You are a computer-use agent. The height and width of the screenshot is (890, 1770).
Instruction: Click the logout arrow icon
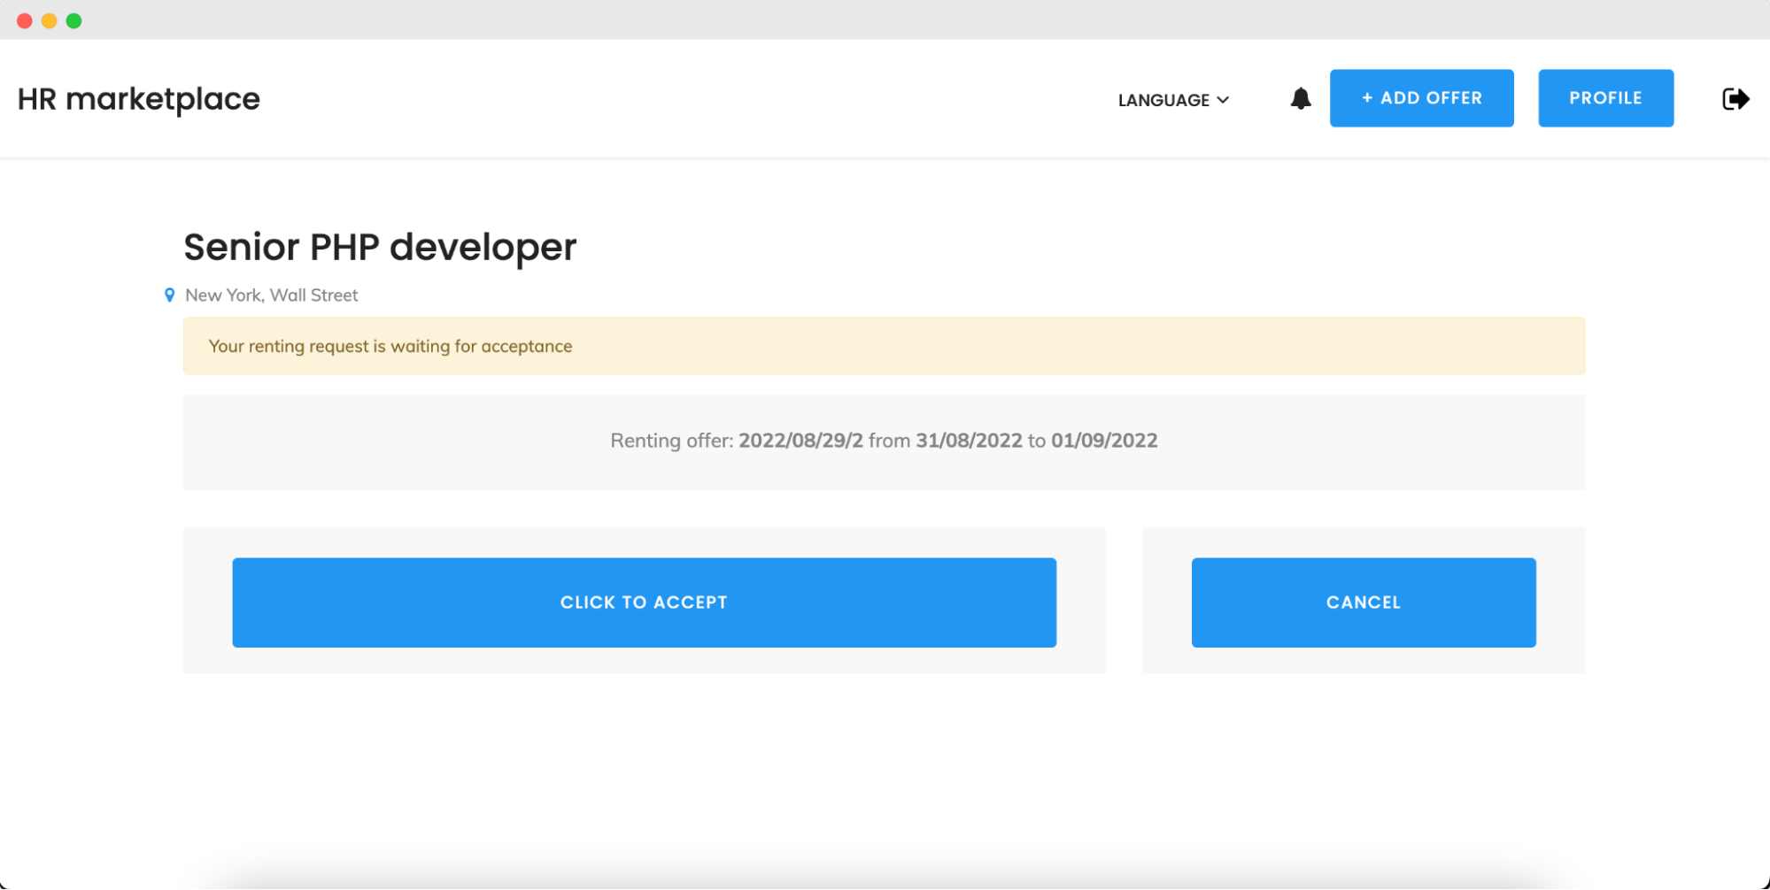[x=1735, y=98]
